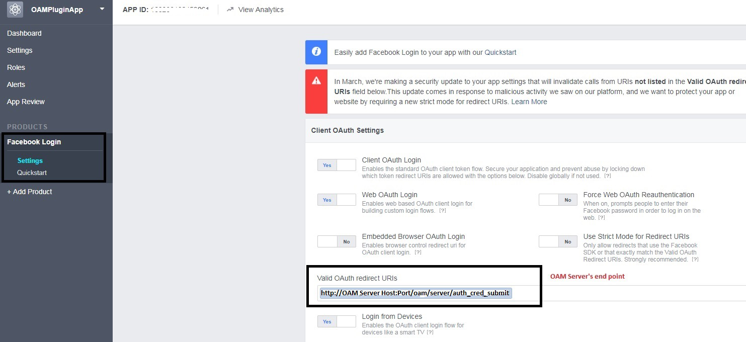The image size is (746, 342).
Task: Open the Learn More link in warning
Action: point(529,102)
